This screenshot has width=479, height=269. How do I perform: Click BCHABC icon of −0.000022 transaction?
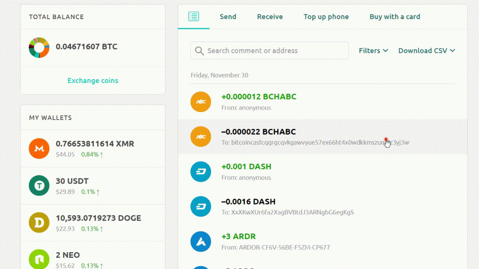point(201,137)
